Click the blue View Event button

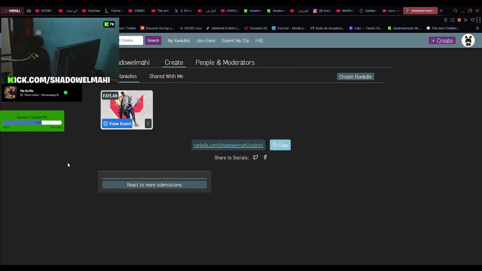[117, 123]
